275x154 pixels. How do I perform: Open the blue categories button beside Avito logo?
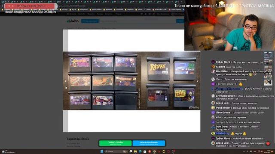[90, 21]
